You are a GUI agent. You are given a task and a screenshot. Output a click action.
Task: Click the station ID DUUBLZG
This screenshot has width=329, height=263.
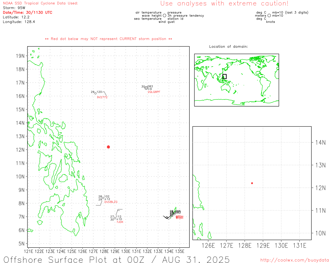111,202
